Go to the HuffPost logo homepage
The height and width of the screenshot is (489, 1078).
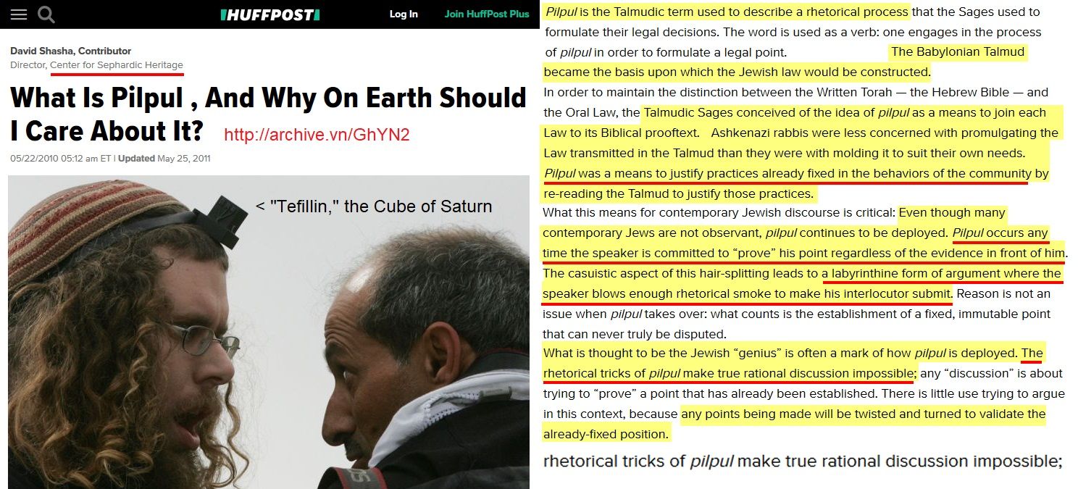(x=269, y=14)
